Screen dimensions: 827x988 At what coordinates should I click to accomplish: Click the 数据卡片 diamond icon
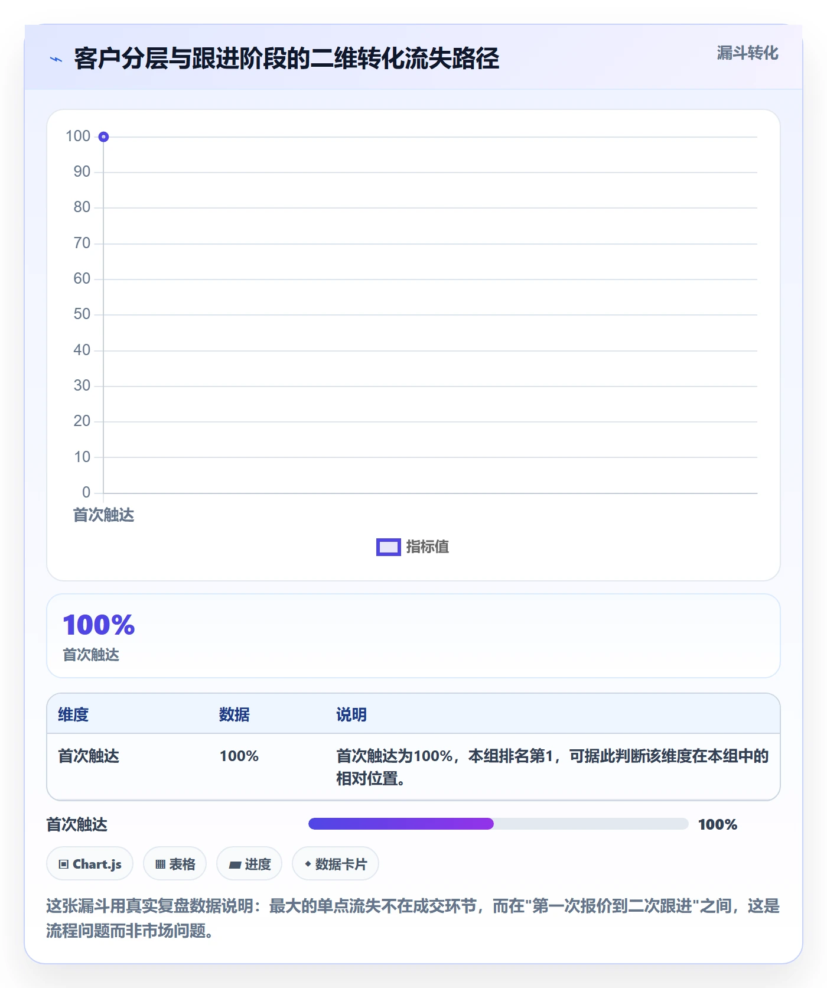point(308,864)
